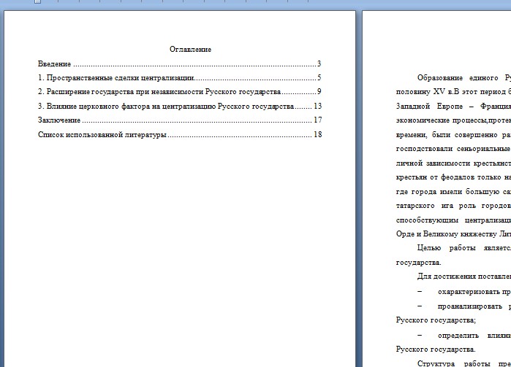Image resolution: width=511 pixels, height=367 pixels.
Task: Click page number 13 in contents
Action: [x=317, y=107]
